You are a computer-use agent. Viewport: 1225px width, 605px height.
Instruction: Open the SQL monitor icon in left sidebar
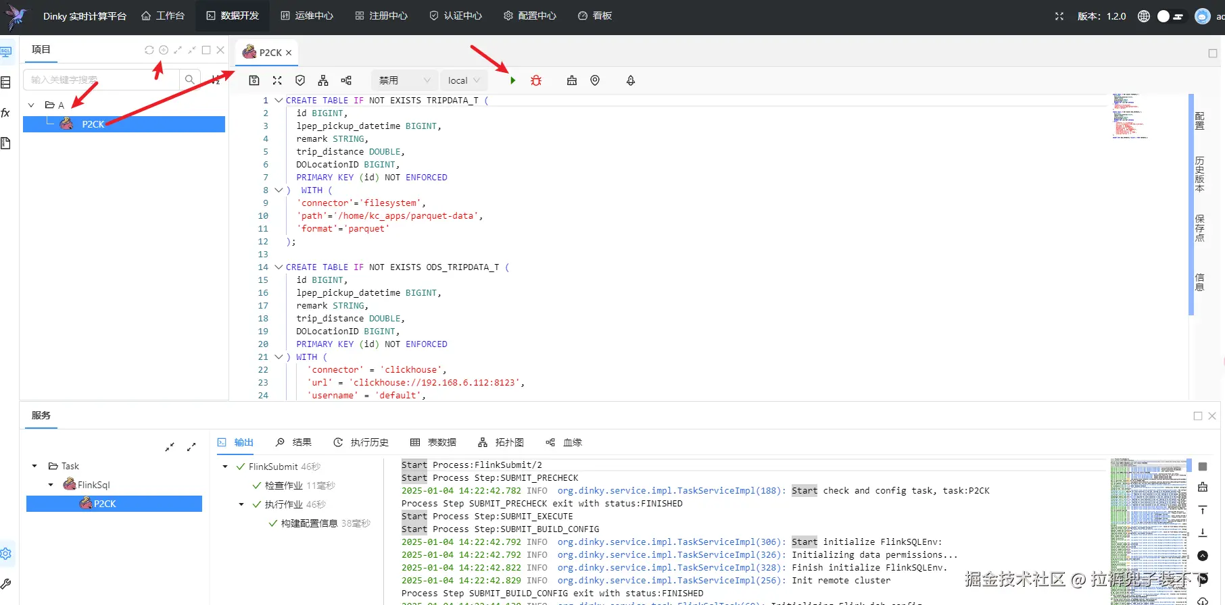click(x=6, y=52)
